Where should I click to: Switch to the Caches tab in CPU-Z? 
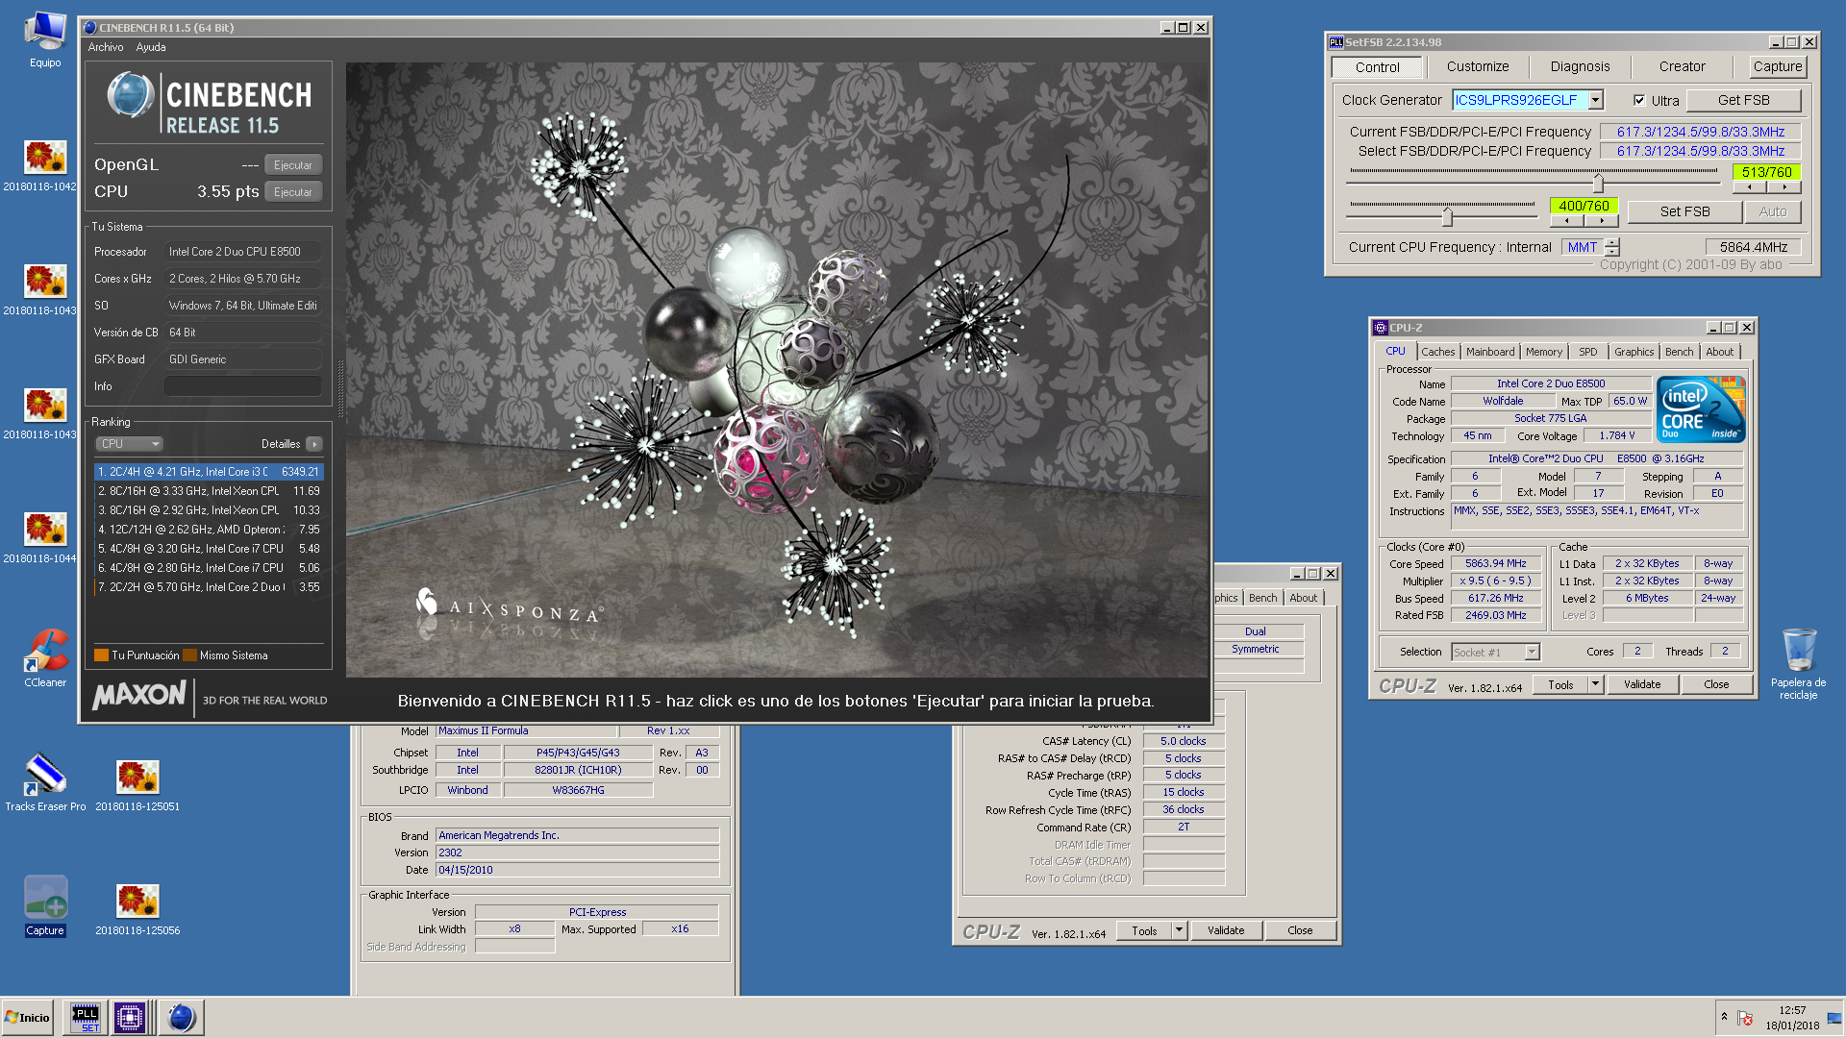(1437, 352)
